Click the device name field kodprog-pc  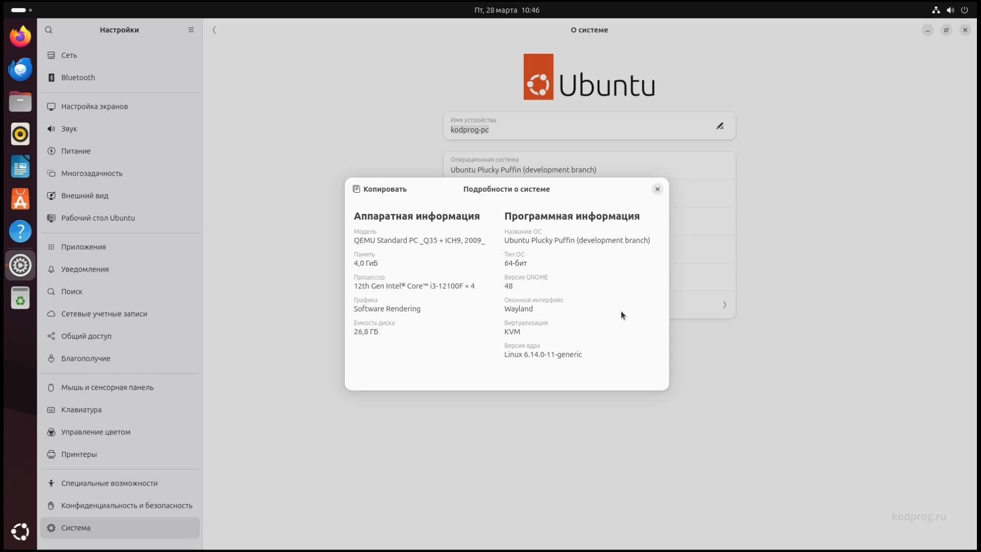[589, 126]
